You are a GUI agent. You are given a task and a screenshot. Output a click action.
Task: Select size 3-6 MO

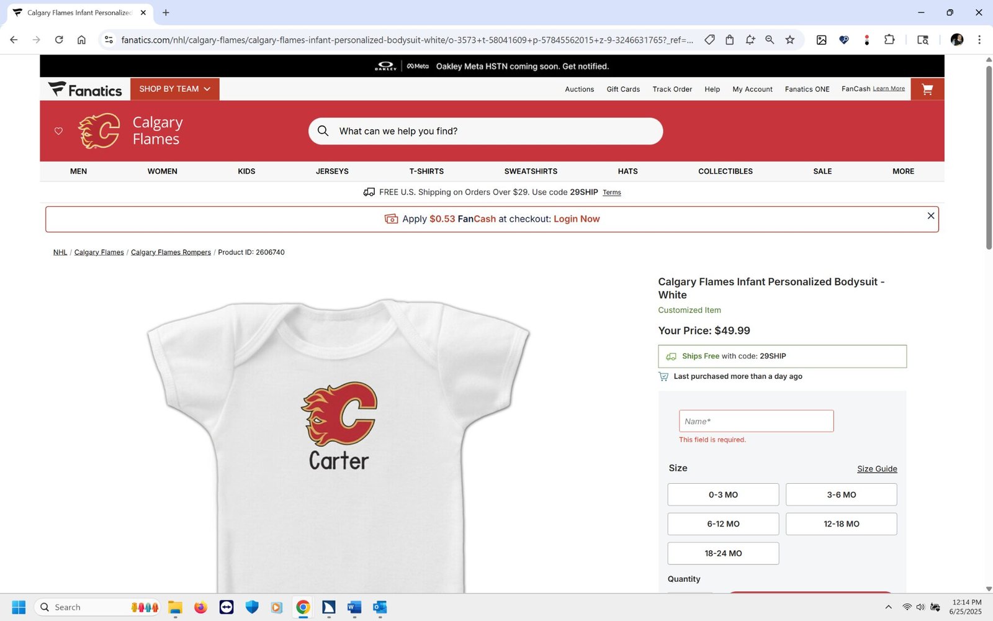click(x=841, y=495)
